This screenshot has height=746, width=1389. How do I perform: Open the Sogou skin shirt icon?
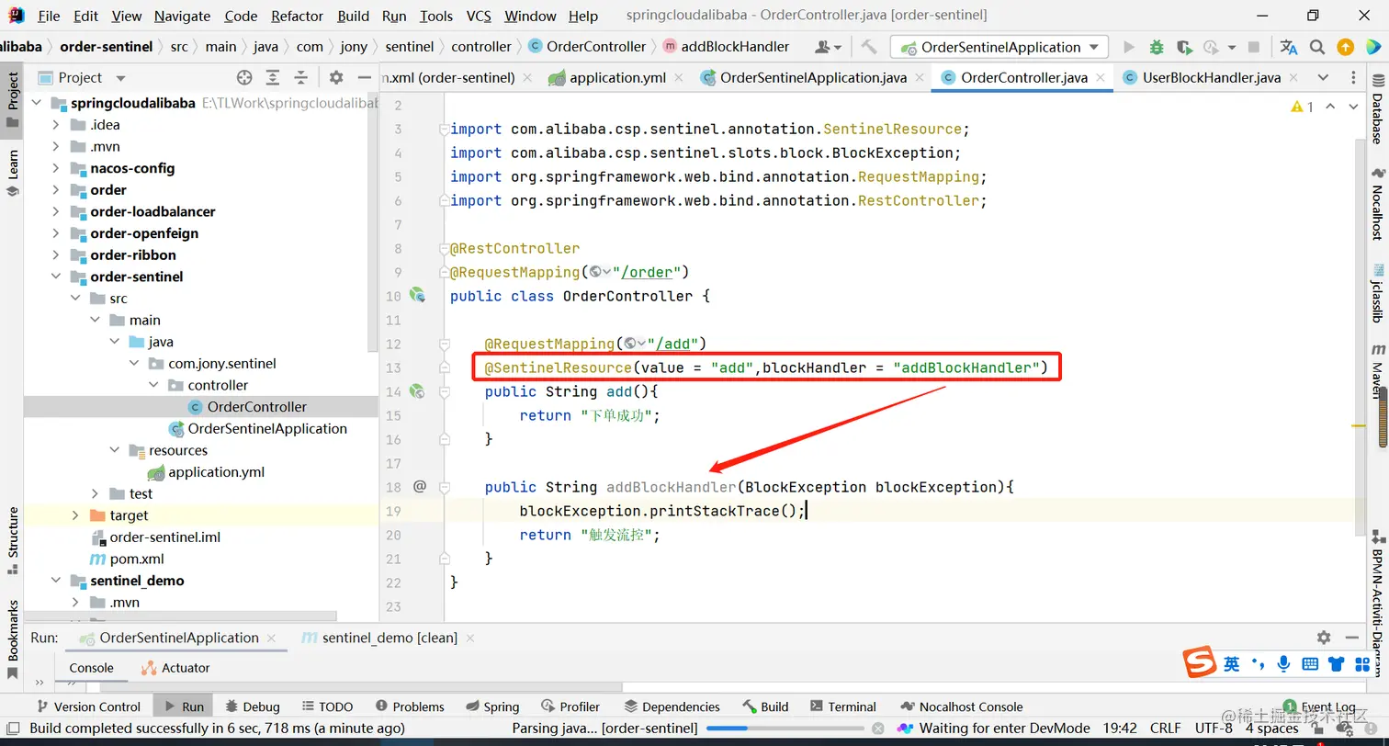point(1337,663)
